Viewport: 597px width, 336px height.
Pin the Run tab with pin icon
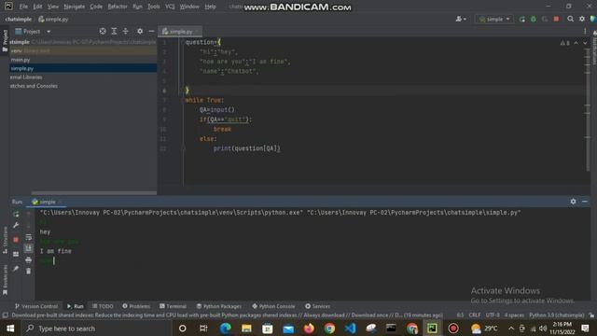[16, 269]
